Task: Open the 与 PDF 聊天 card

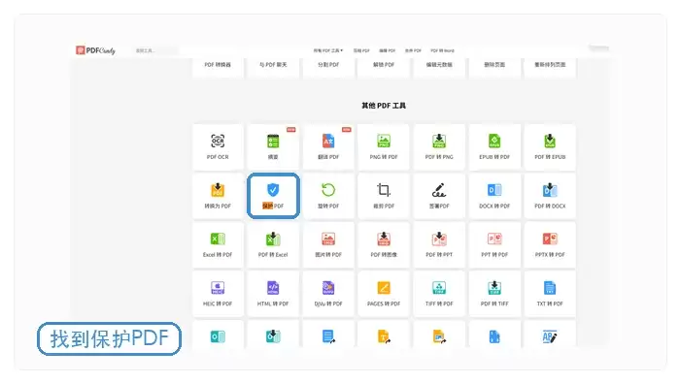Action: pyautogui.click(x=273, y=67)
